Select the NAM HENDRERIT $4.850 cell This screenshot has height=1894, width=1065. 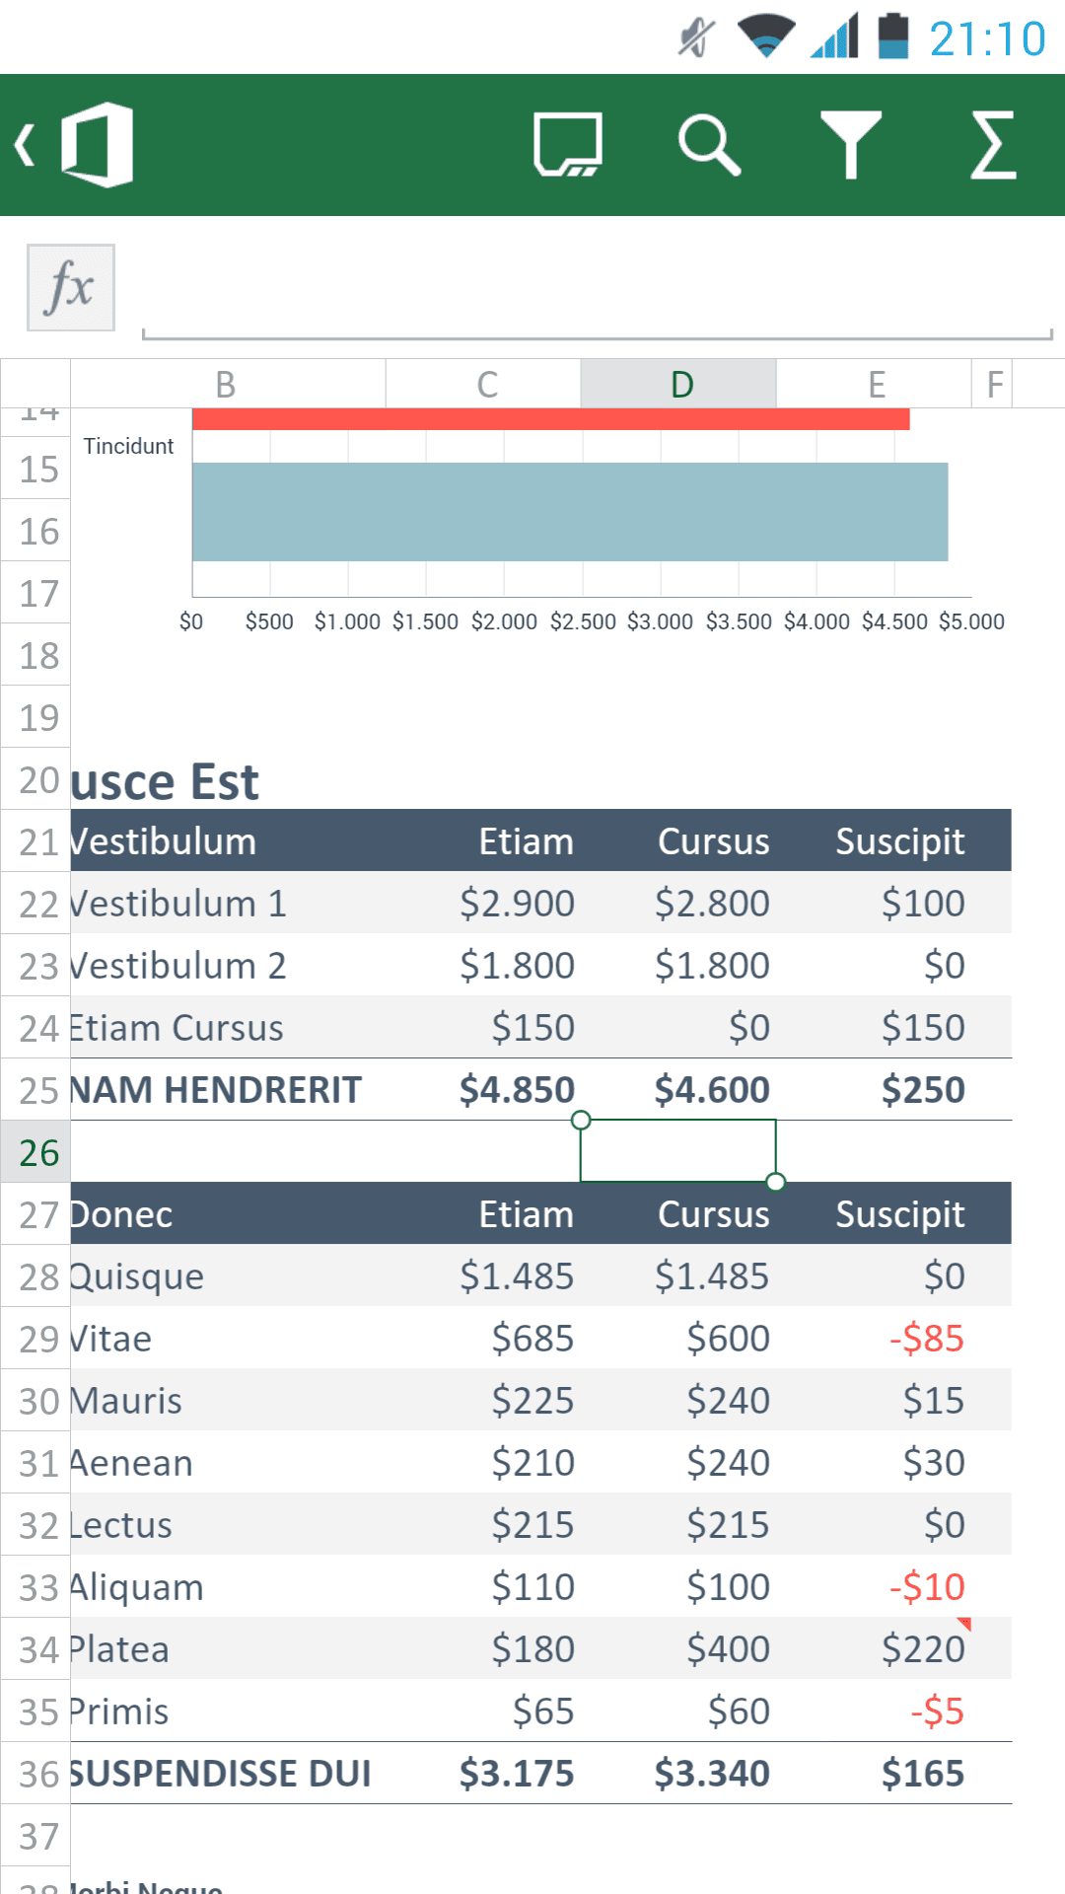click(483, 1090)
